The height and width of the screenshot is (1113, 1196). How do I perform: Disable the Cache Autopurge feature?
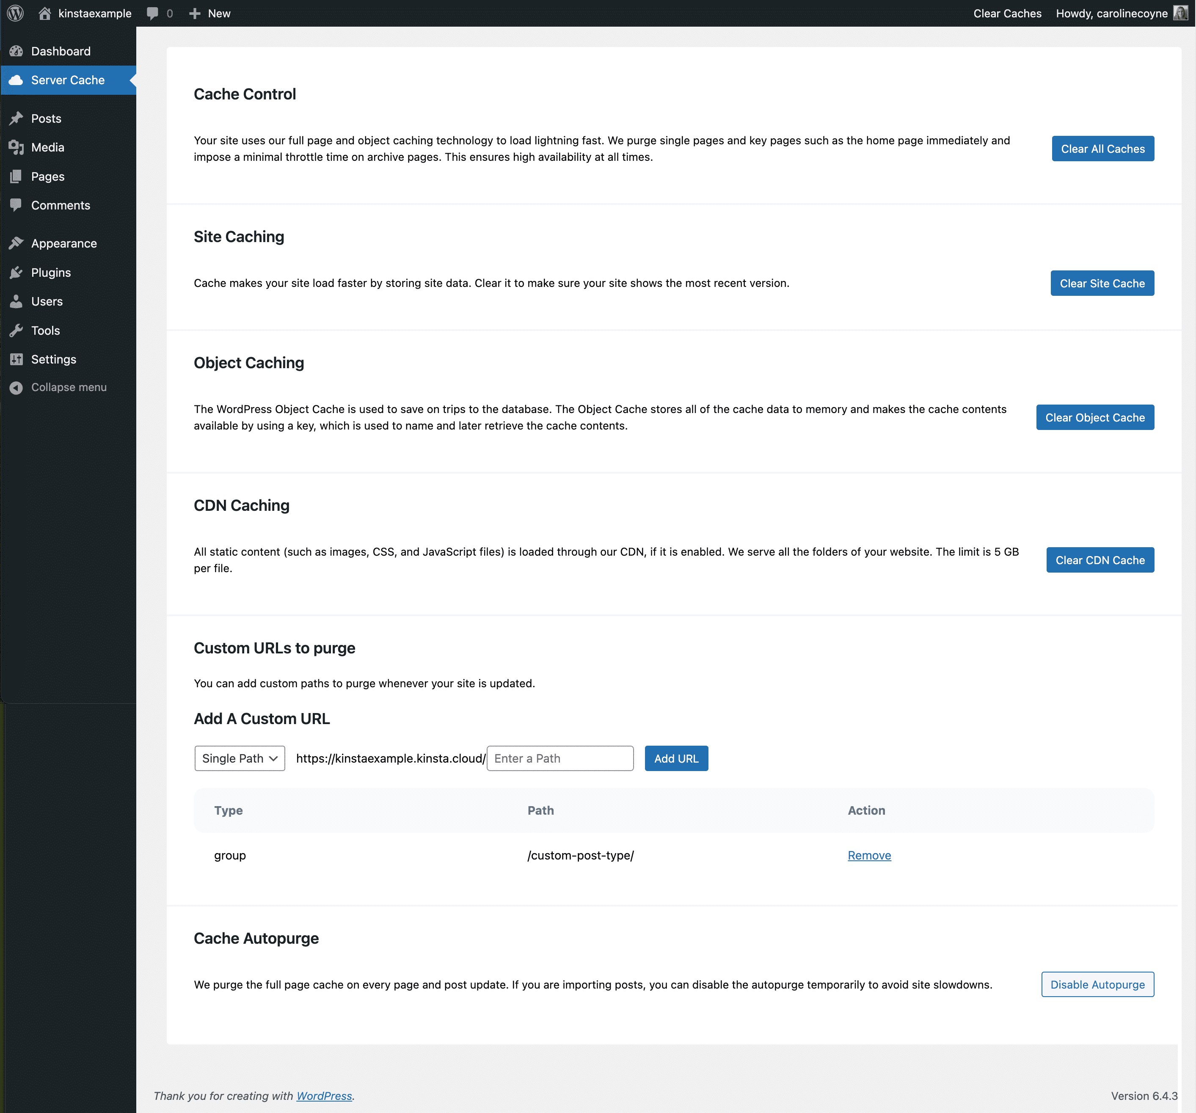click(x=1099, y=983)
